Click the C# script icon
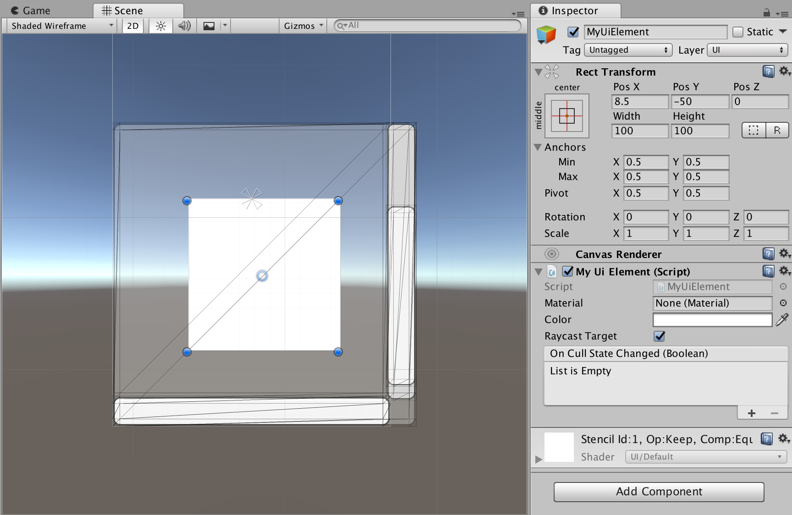792x515 pixels. [x=552, y=272]
